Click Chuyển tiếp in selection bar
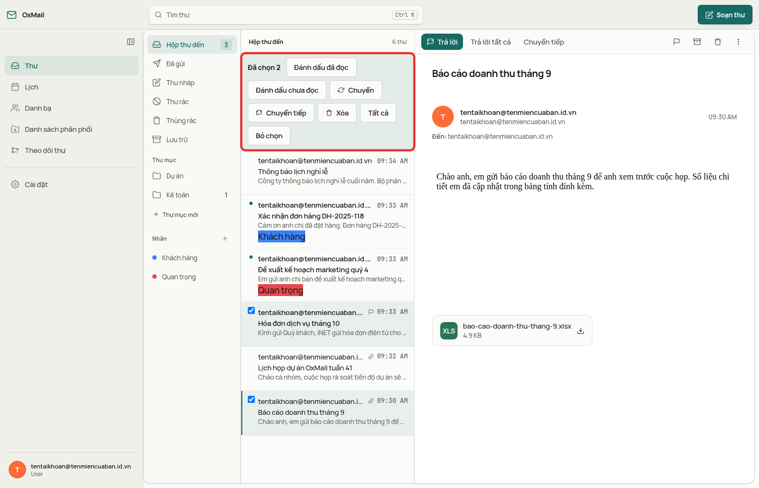Image resolution: width=759 pixels, height=488 pixels. click(281, 113)
